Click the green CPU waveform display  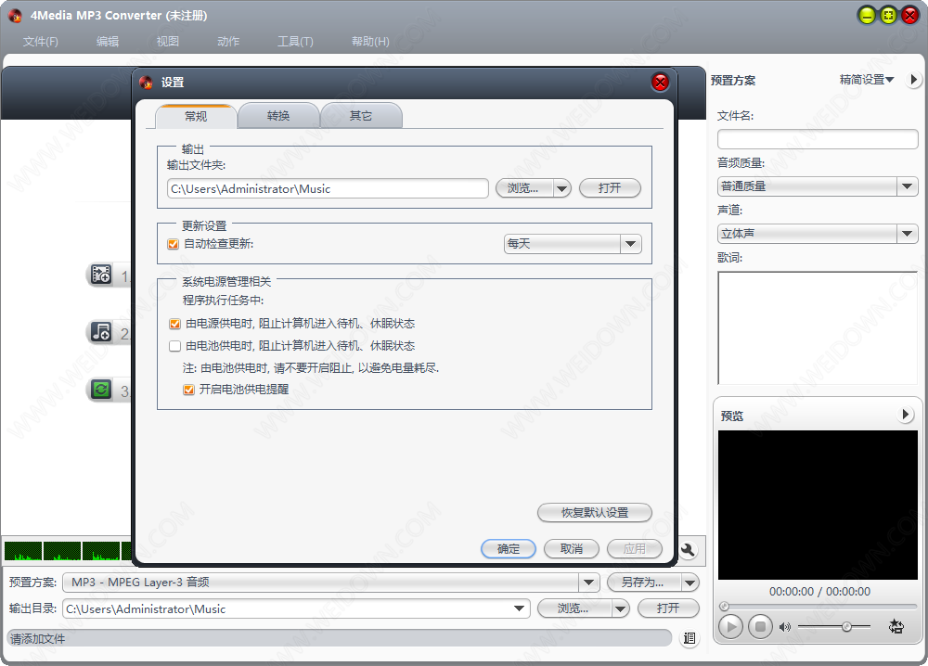click(x=67, y=551)
